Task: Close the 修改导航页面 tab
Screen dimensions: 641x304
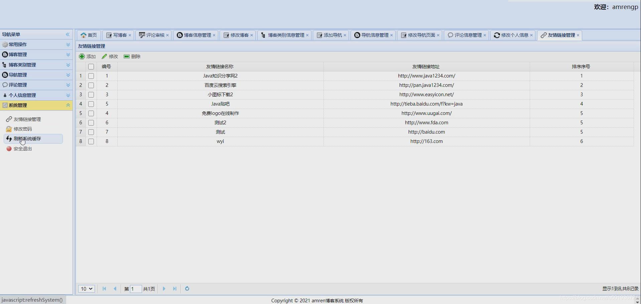Action: coord(438,35)
